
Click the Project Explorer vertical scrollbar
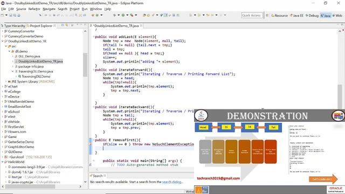coord(85,65)
